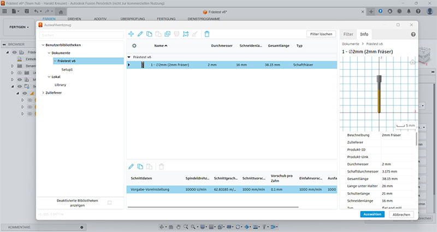Expand the 1 - Ø2mm tool row arrow

click(x=129, y=65)
